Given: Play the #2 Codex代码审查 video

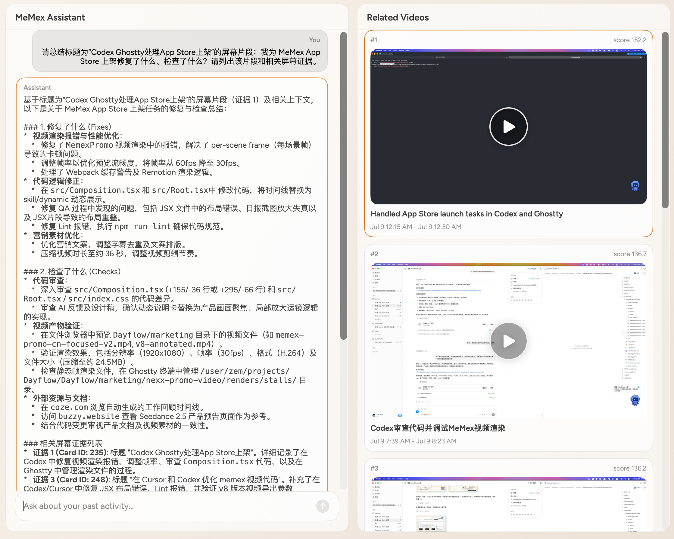Looking at the screenshot, I should (508, 341).
